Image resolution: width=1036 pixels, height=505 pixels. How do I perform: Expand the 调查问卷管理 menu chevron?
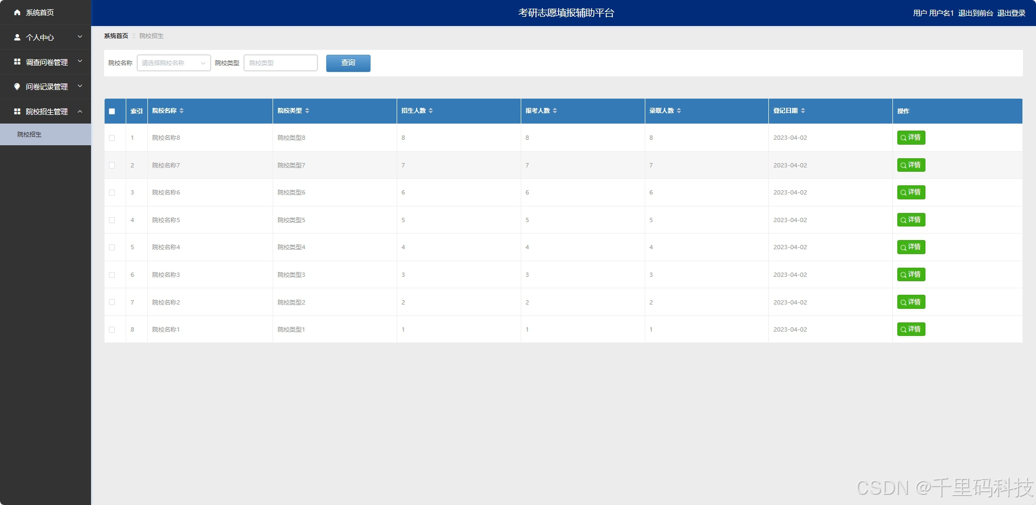(80, 61)
